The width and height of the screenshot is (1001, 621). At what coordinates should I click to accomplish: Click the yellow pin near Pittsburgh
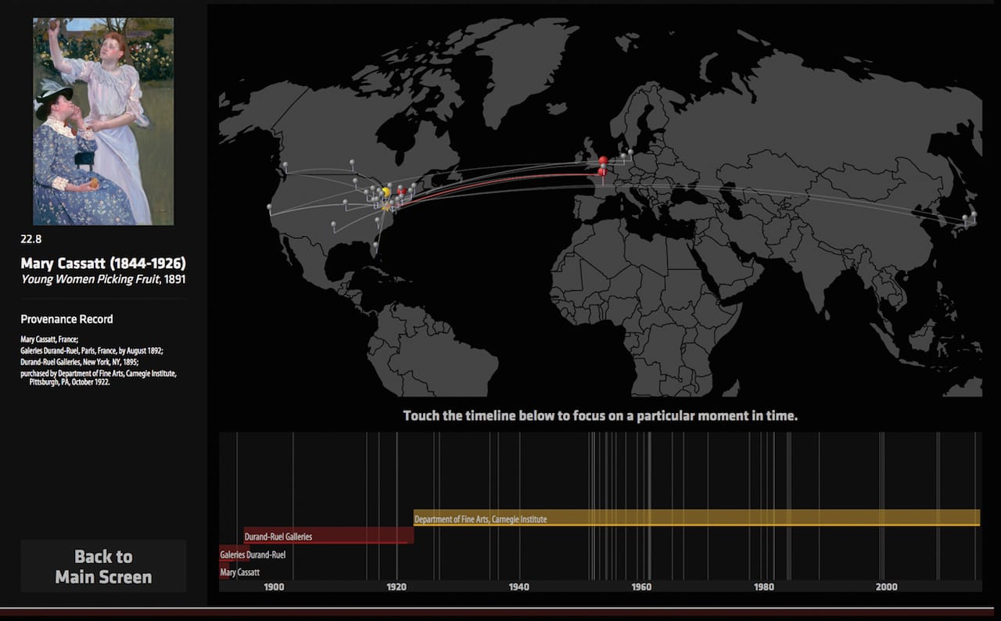pos(386,192)
